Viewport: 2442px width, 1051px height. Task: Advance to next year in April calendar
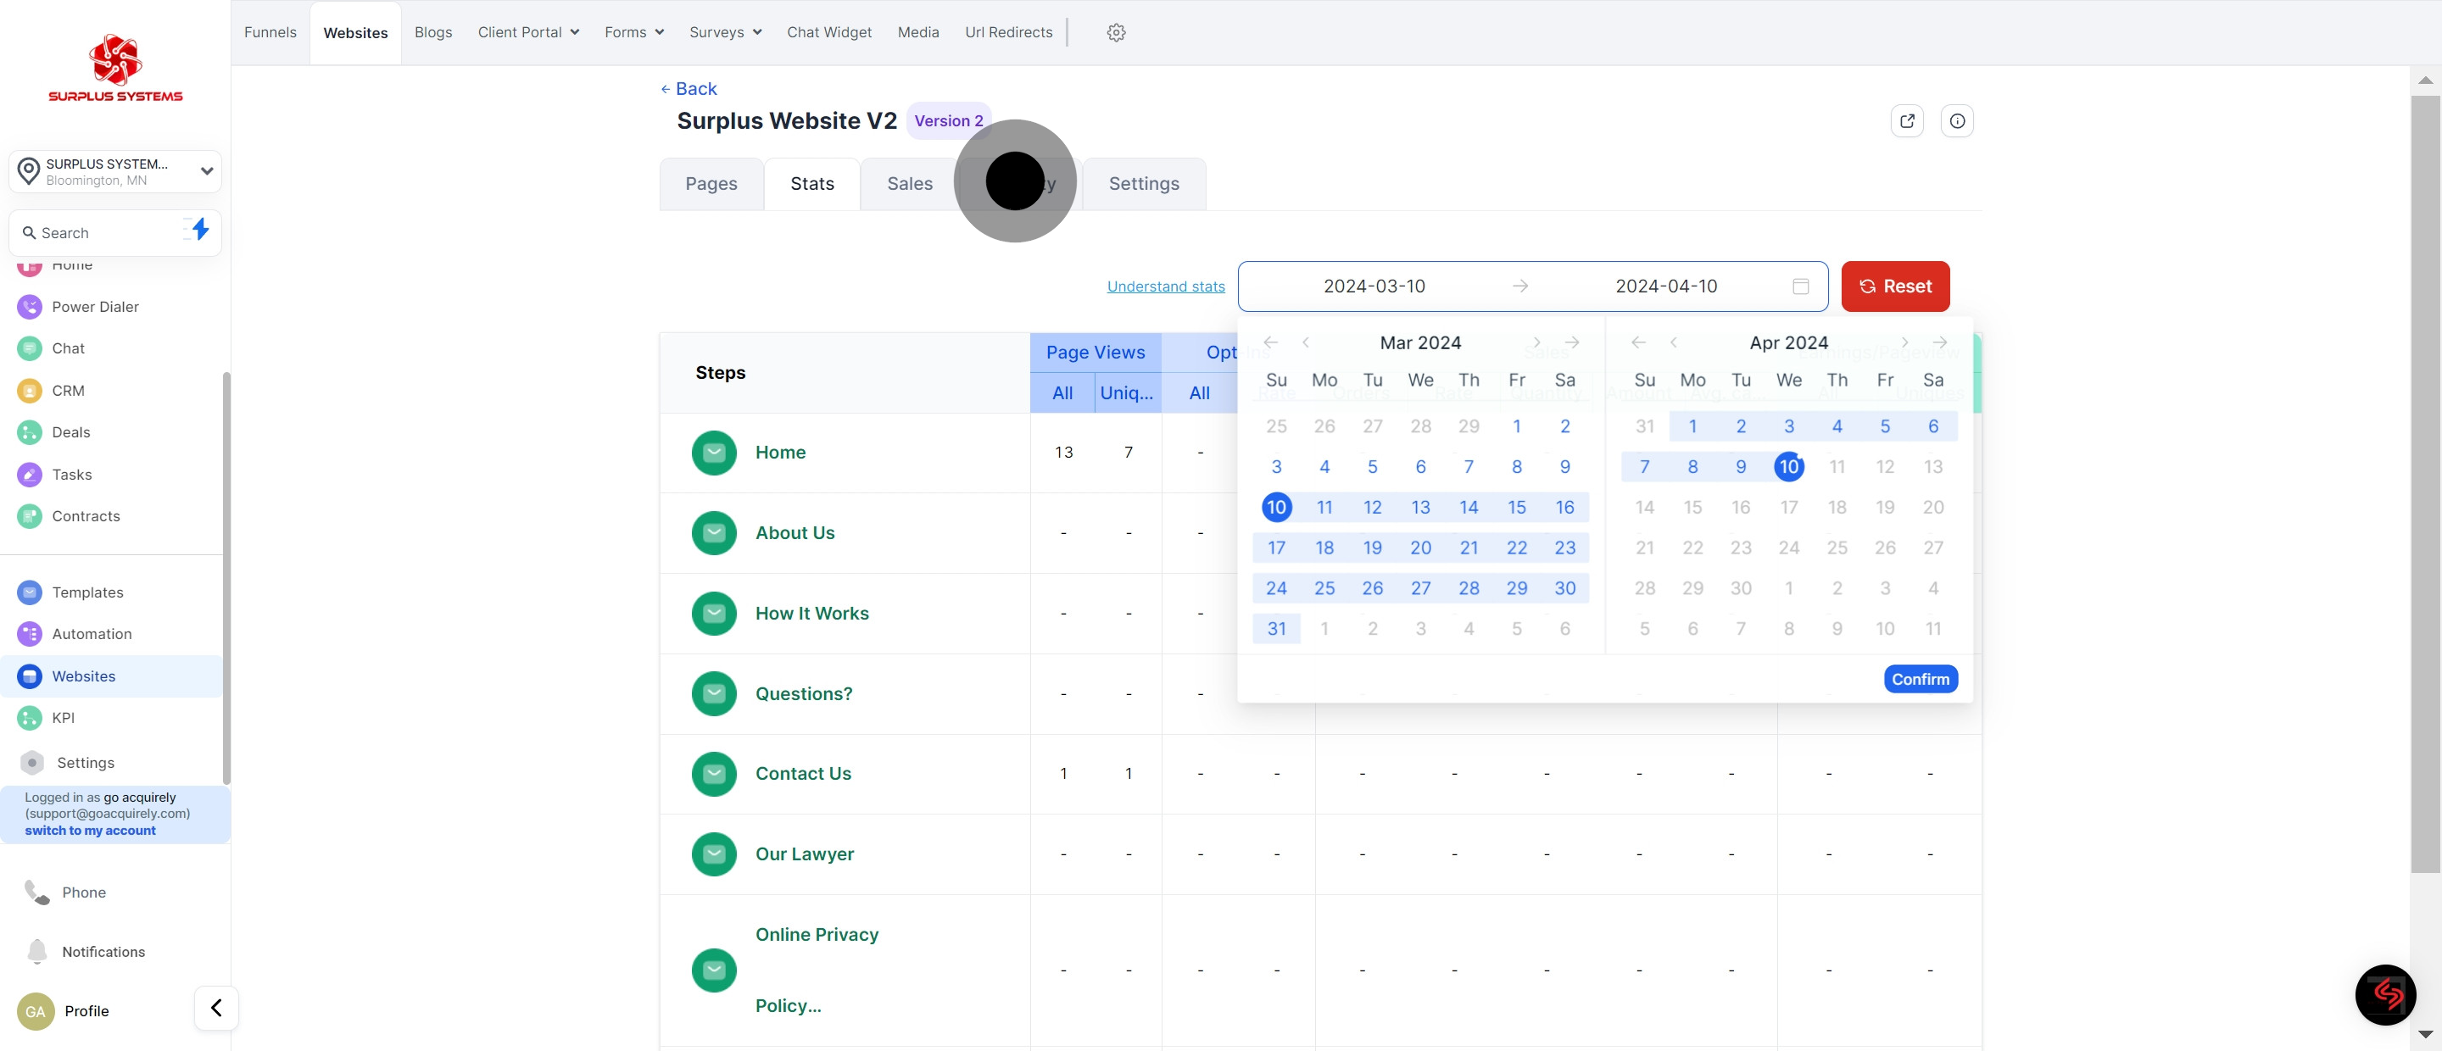click(1939, 342)
